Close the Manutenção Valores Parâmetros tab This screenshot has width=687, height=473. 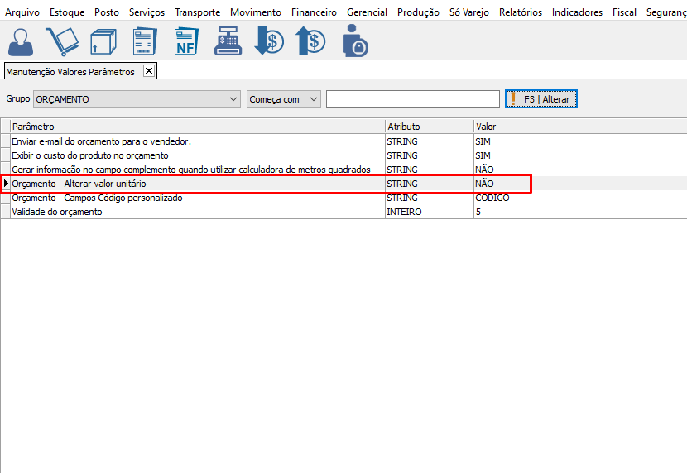[149, 71]
